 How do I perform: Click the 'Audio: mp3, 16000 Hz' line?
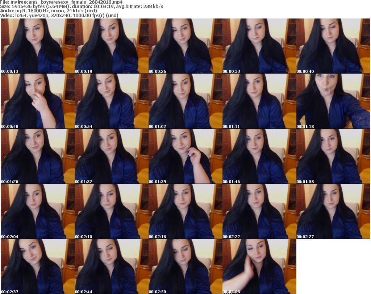[x=49, y=11]
